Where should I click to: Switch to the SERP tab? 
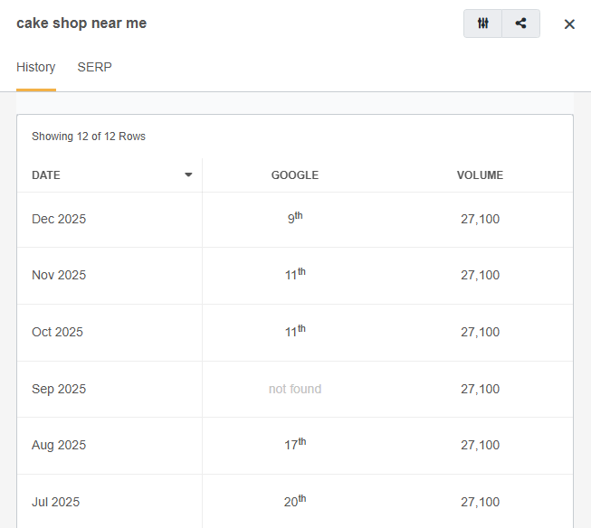pyautogui.click(x=95, y=67)
